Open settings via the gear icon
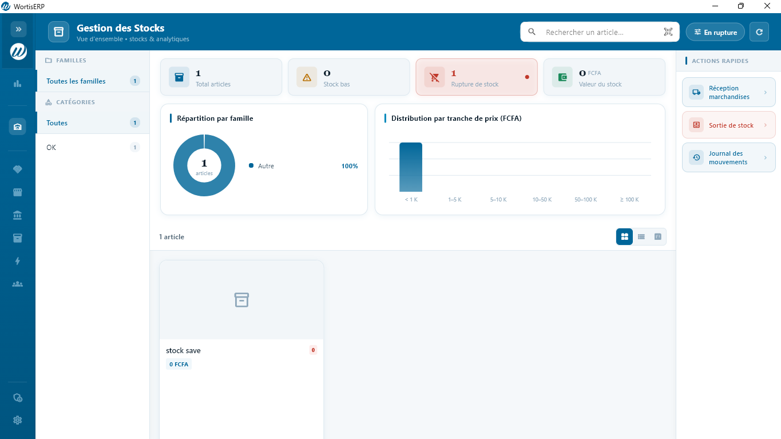This screenshot has height=439, width=781. [17, 420]
